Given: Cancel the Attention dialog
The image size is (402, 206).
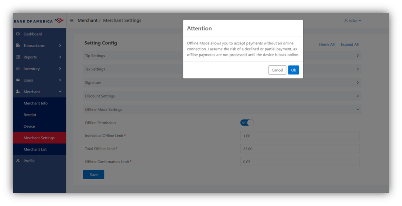Looking at the screenshot, I should click(x=277, y=70).
